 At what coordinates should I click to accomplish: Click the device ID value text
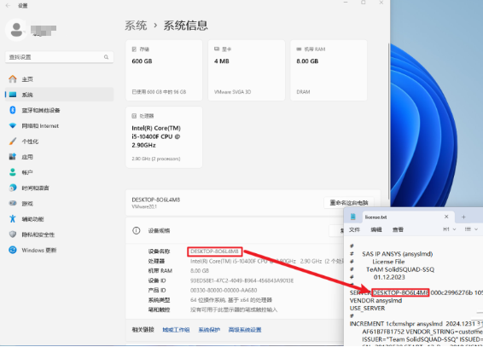[x=241, y=280]
